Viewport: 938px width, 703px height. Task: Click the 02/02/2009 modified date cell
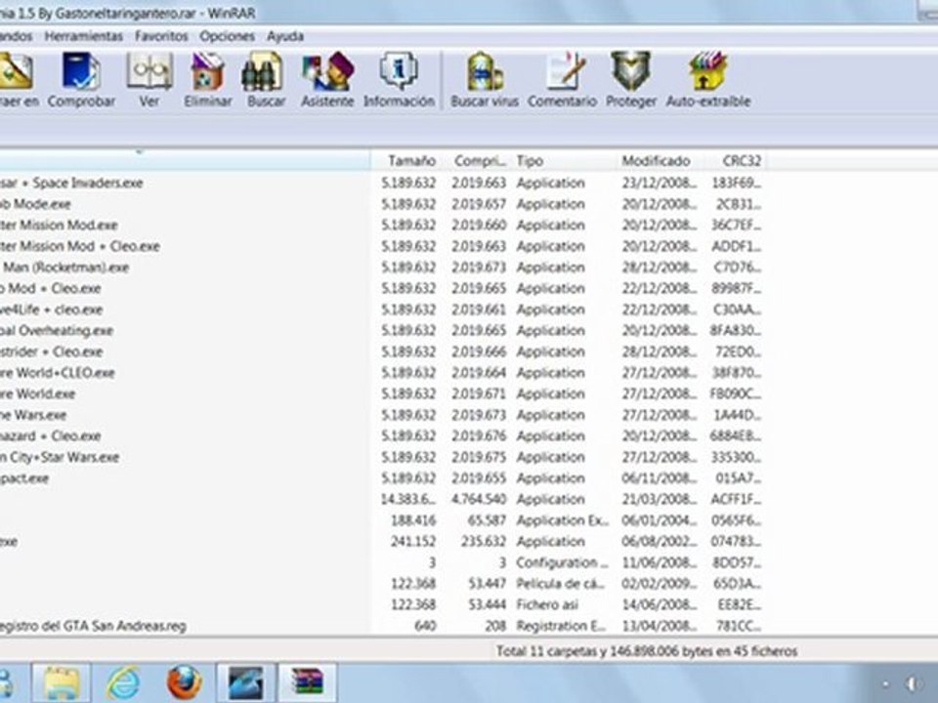pos(660,584)
